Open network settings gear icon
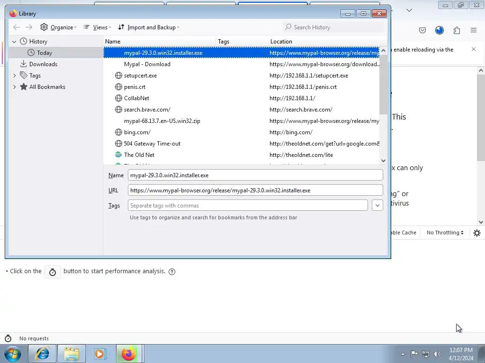The image size is (485, 363). [x=477, y=233]
